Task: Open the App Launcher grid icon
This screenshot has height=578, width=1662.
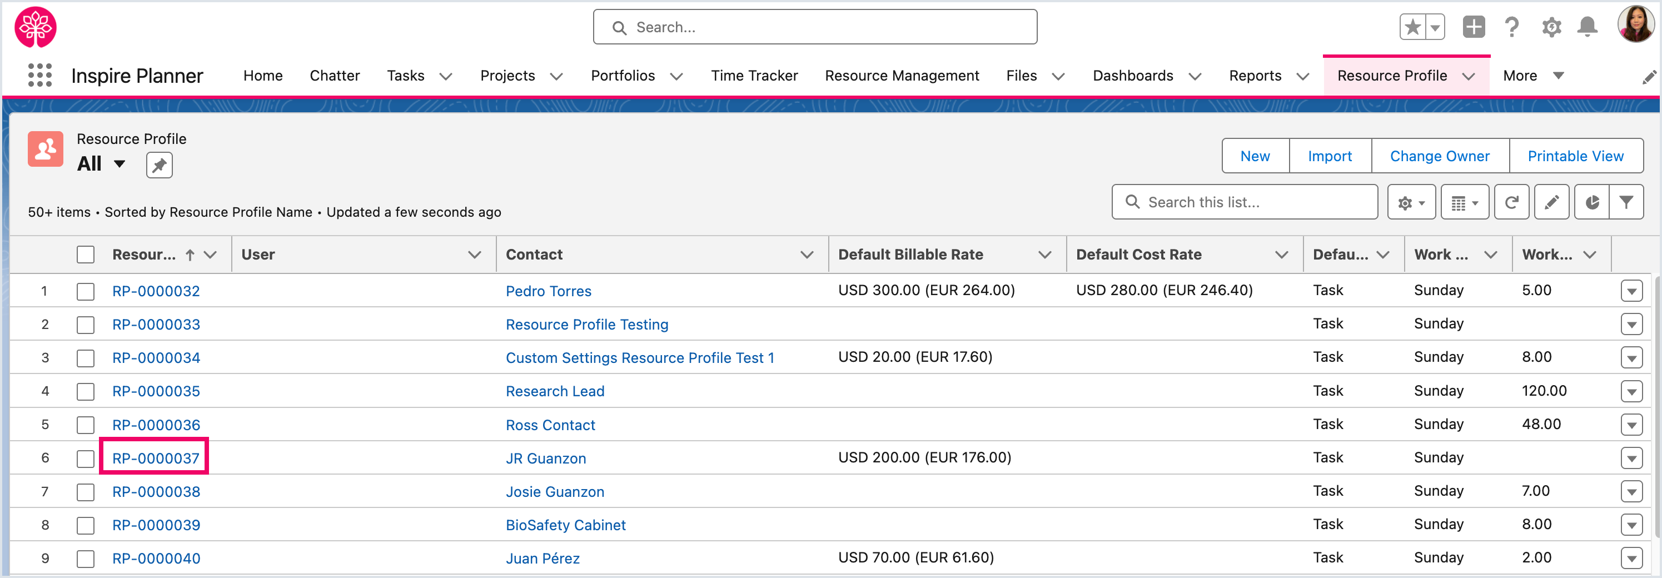Action: pos(40,76)
